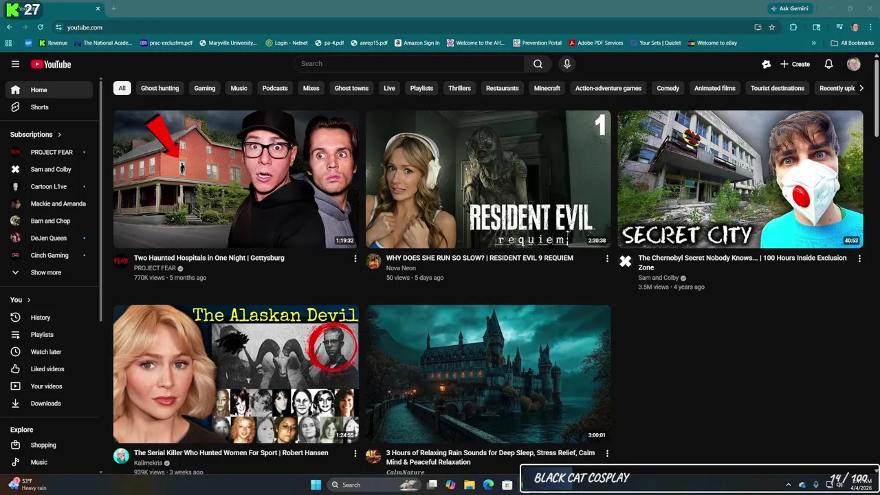Open the YouTube hamburger guide menu
Image resolution: width=880 pixels, height=495 pixels.
15,64
